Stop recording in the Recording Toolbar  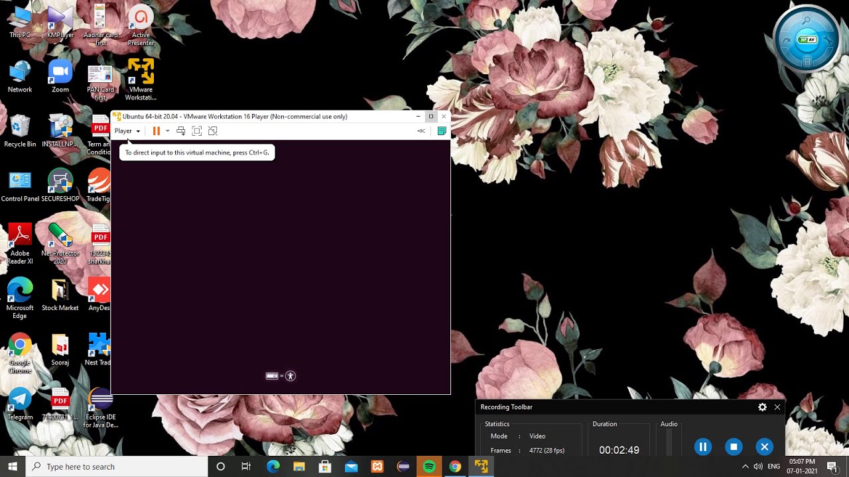[x=734, y=447]
